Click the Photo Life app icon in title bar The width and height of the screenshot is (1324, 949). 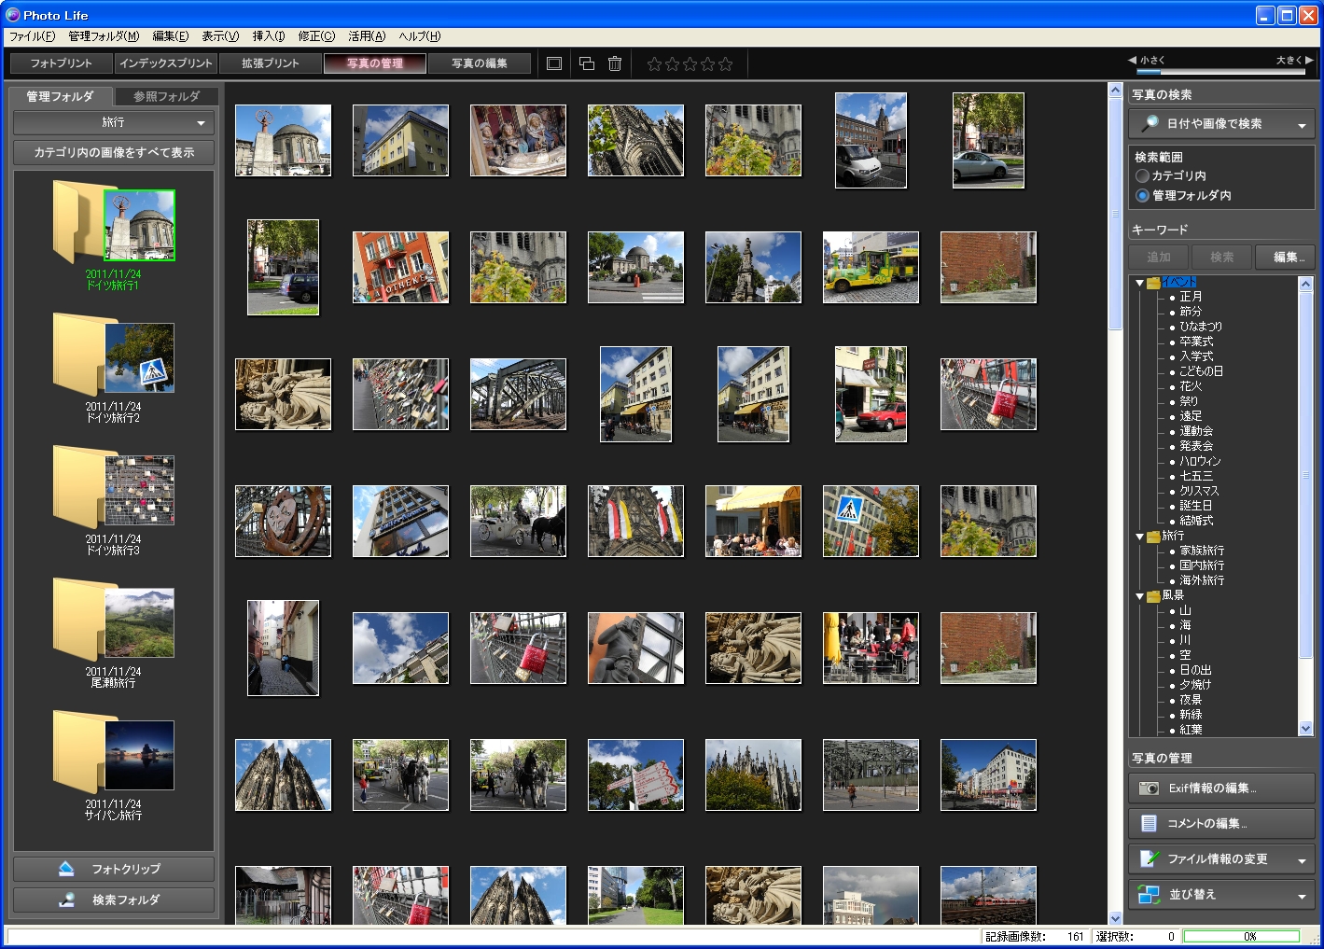13,15
